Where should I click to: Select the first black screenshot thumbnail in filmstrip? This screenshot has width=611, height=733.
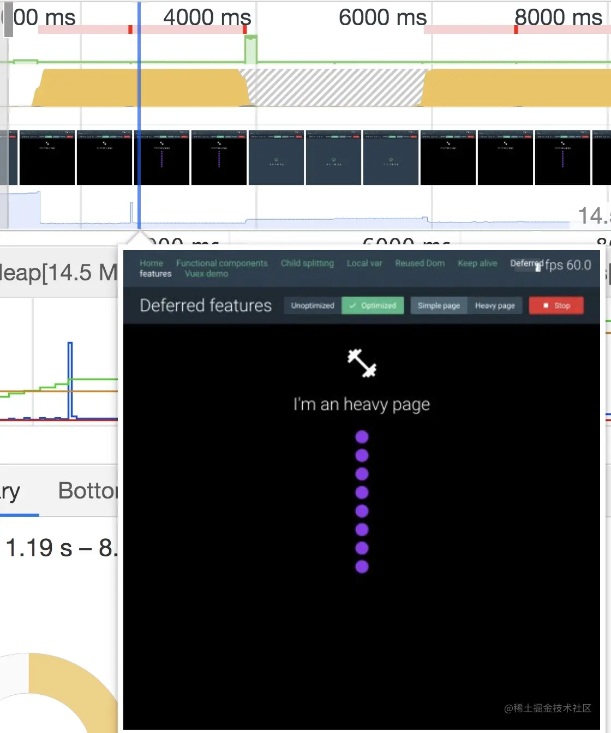[x=47, y=158]
